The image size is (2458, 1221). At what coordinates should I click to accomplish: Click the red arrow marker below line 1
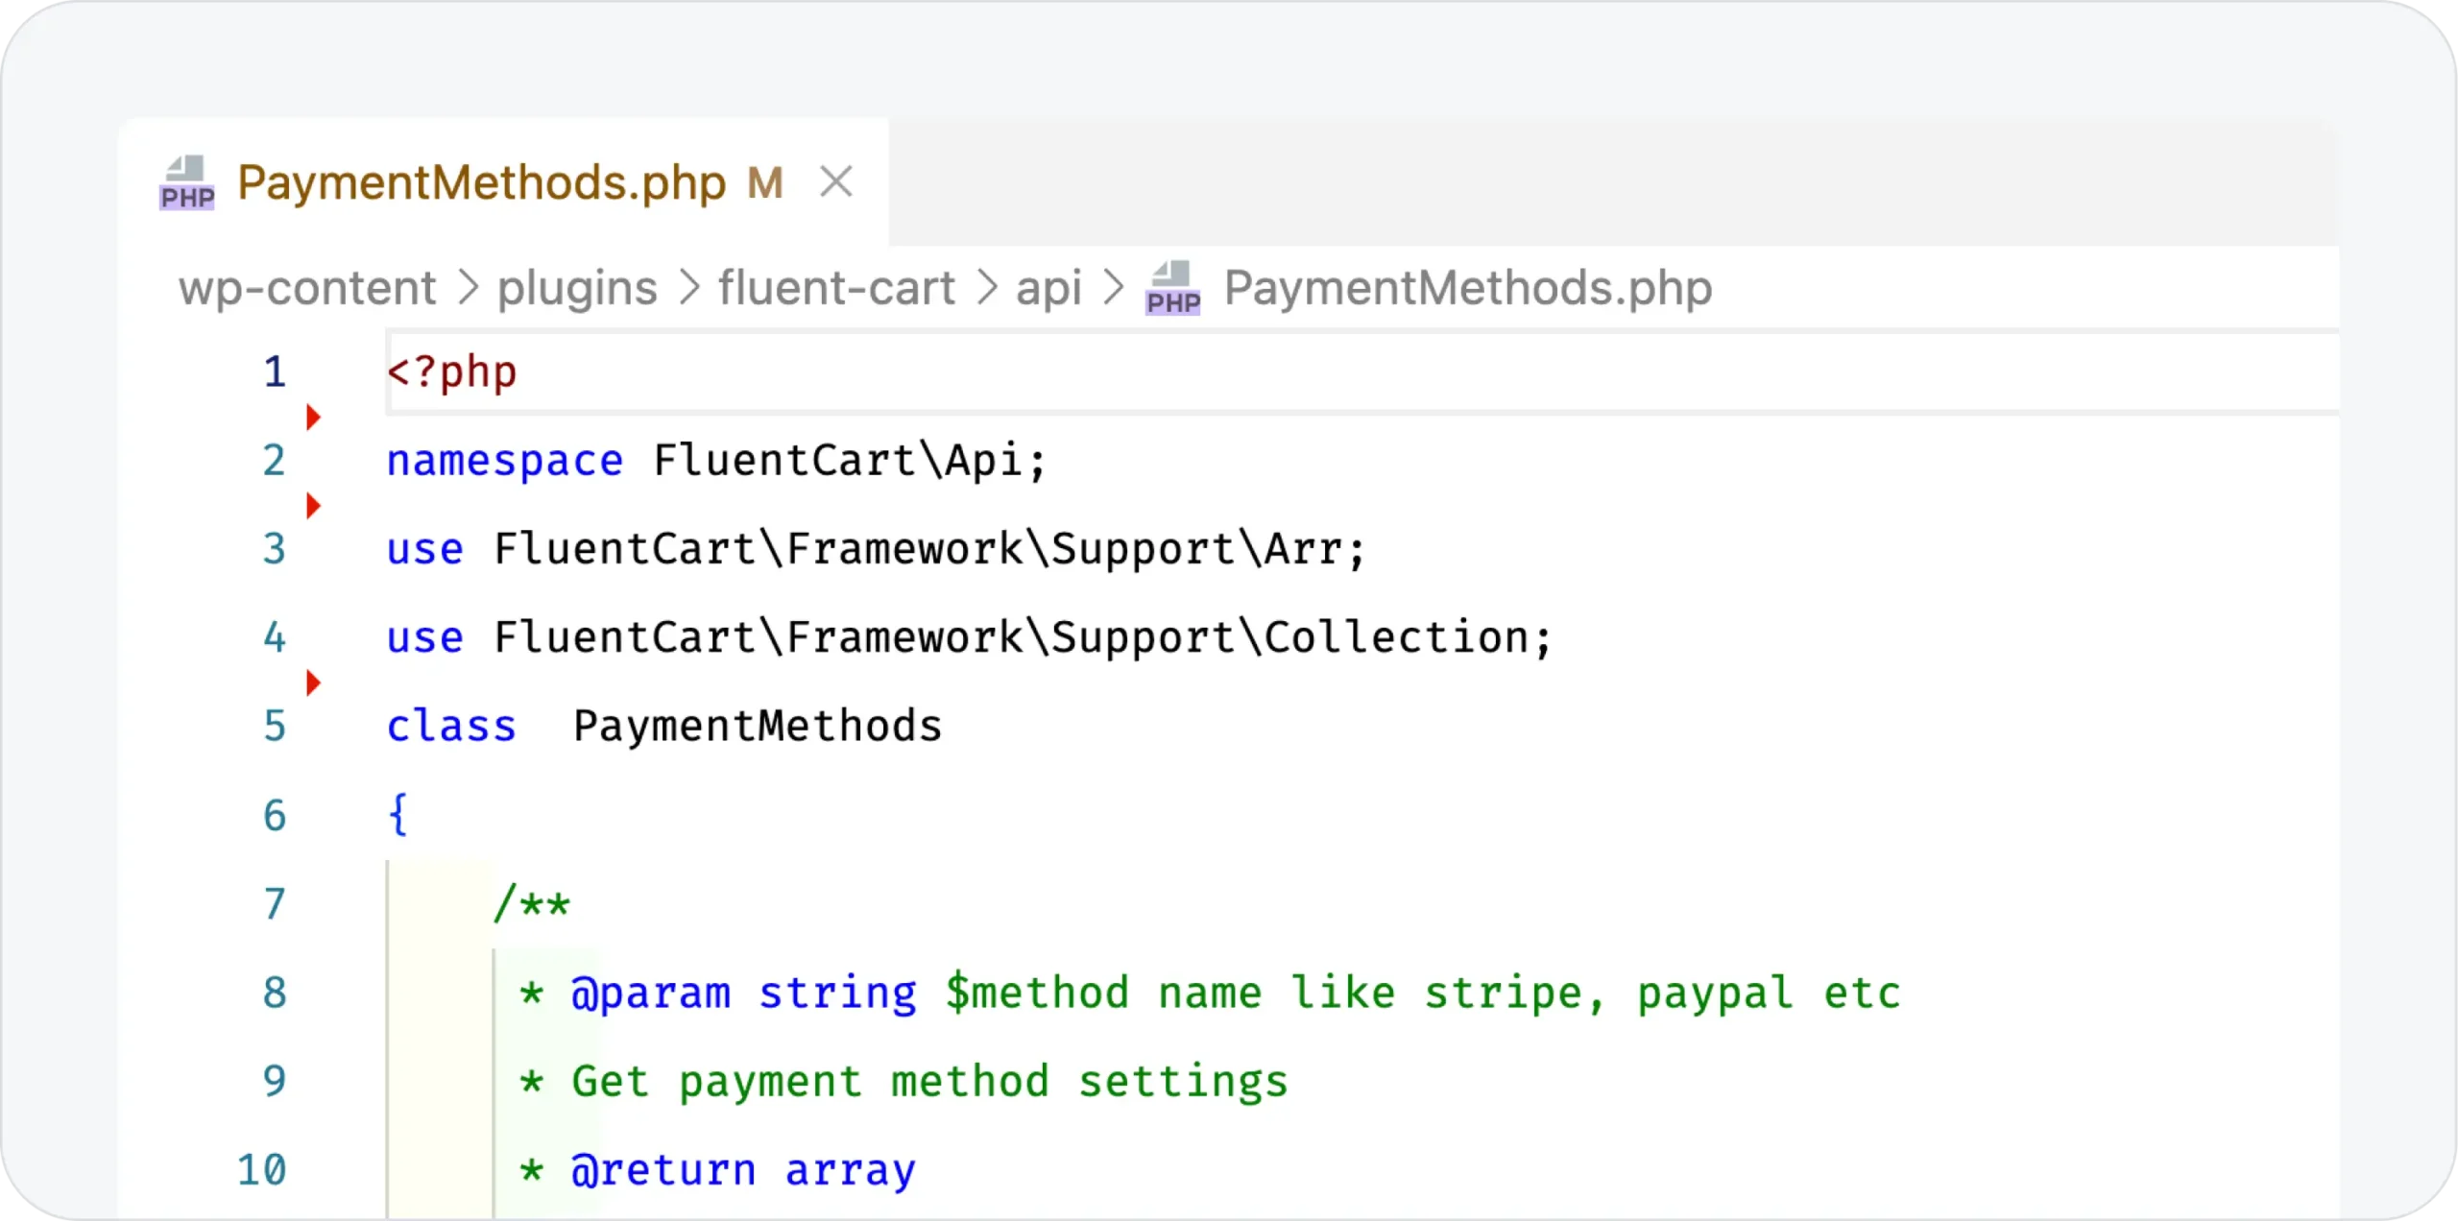(312, 418)
